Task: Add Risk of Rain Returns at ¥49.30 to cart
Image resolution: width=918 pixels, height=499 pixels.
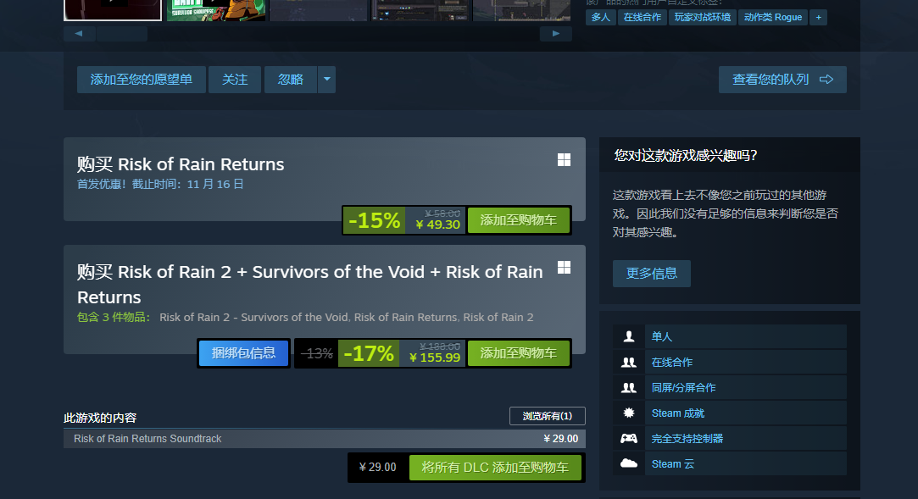Action: (519, 220)
